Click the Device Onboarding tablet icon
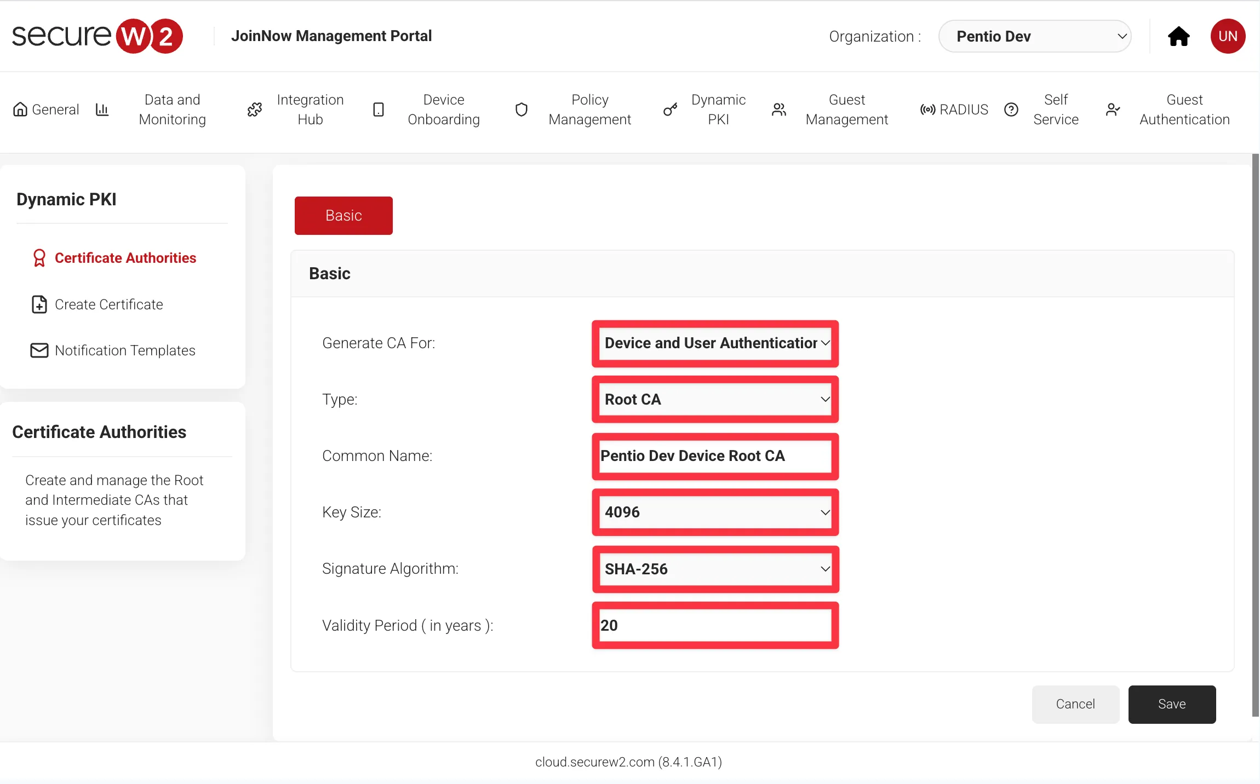 [x=379, y=109]
